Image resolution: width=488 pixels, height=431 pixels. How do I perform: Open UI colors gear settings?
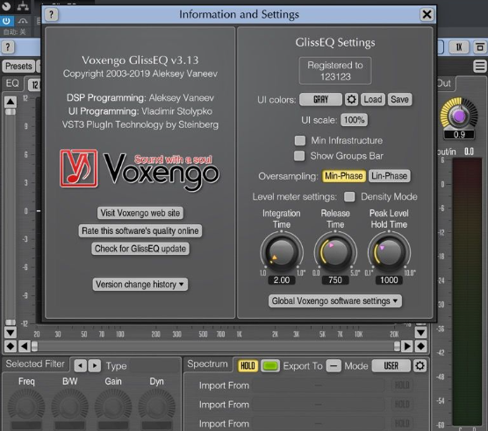[x=351, y=100]
